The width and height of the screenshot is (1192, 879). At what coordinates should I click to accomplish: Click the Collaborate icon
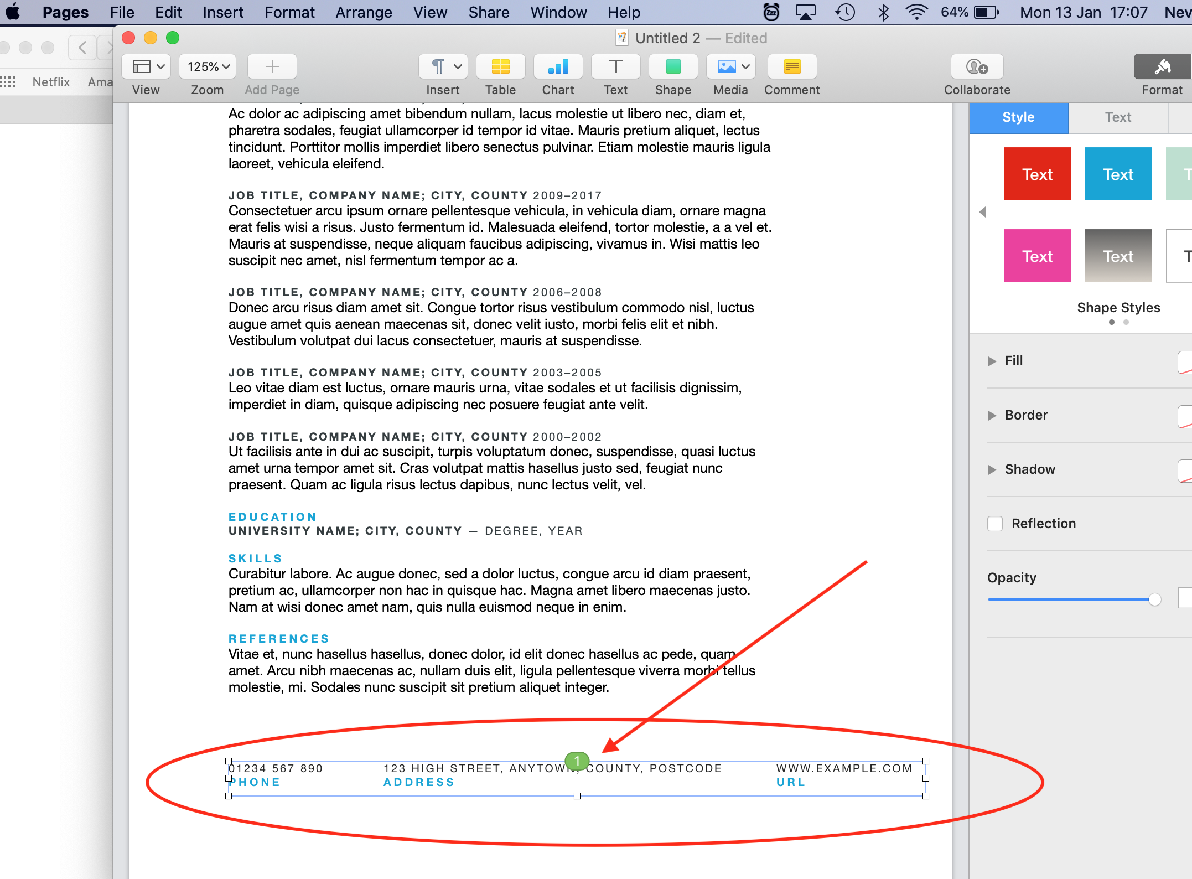click(x=977, y=67)
